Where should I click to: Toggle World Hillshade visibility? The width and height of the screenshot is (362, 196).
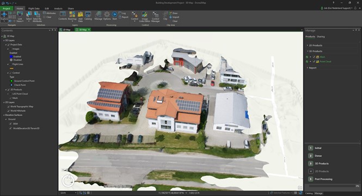coord(9,111)
